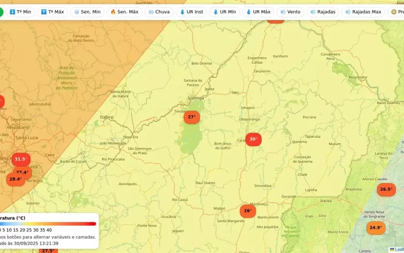Select the Tº Min temperature layer

pyautogui.click(x=20, y=12)
